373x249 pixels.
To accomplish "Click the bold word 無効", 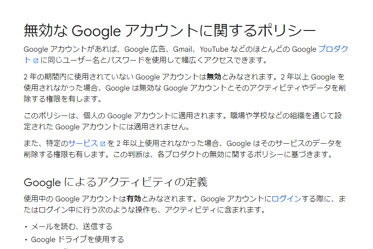I will coord(214,77).
